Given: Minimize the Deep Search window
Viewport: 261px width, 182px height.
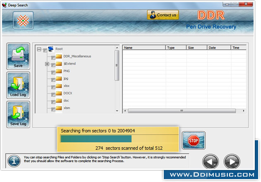Looking at the screenshot, I should (227, 4).
